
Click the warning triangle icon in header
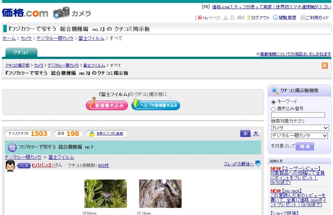click(226, 18)
